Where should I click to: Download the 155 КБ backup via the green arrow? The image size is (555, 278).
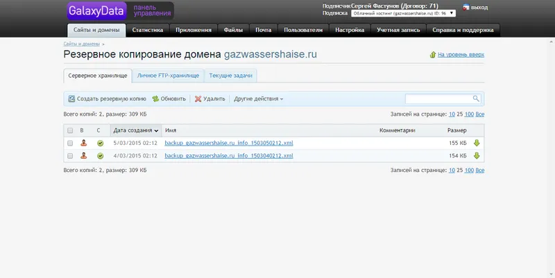(x=477, y=143)
